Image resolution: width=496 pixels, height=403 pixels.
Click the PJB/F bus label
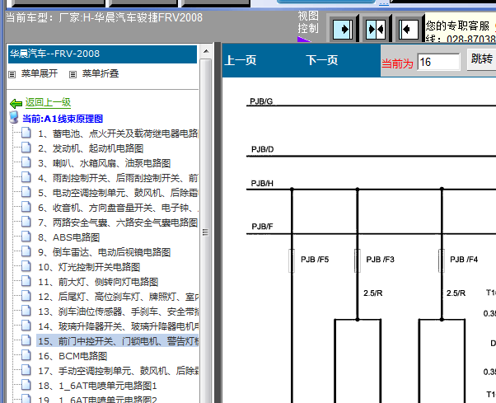[x=262, y=227]
